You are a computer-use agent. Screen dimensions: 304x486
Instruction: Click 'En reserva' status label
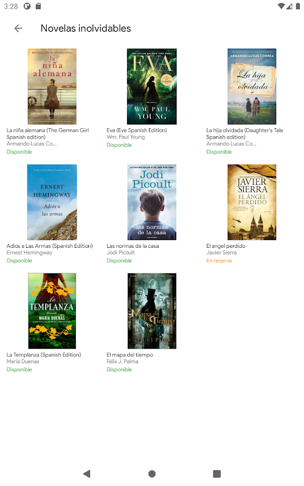(x=219, y=261)
